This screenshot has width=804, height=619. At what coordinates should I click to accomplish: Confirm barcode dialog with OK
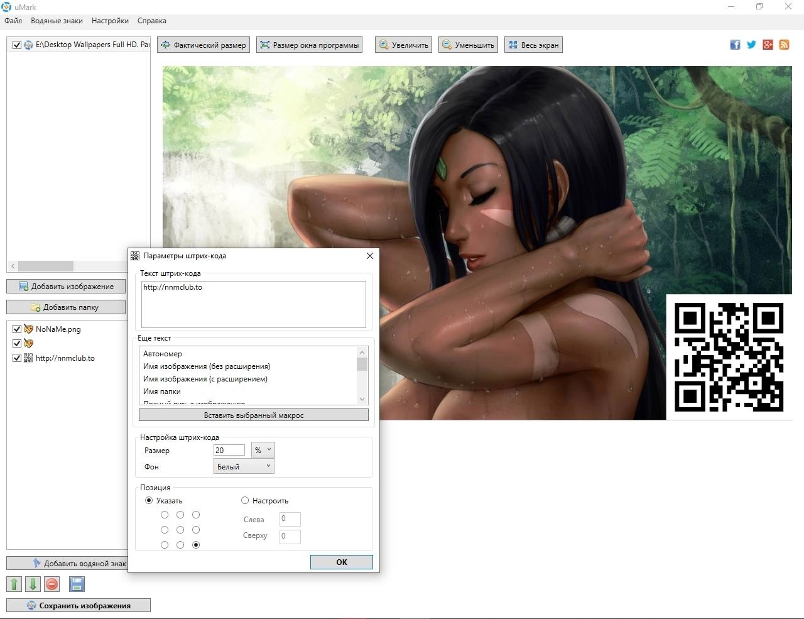tap(342, 562)
